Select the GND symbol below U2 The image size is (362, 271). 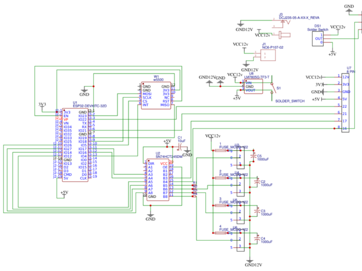(150, 218)
